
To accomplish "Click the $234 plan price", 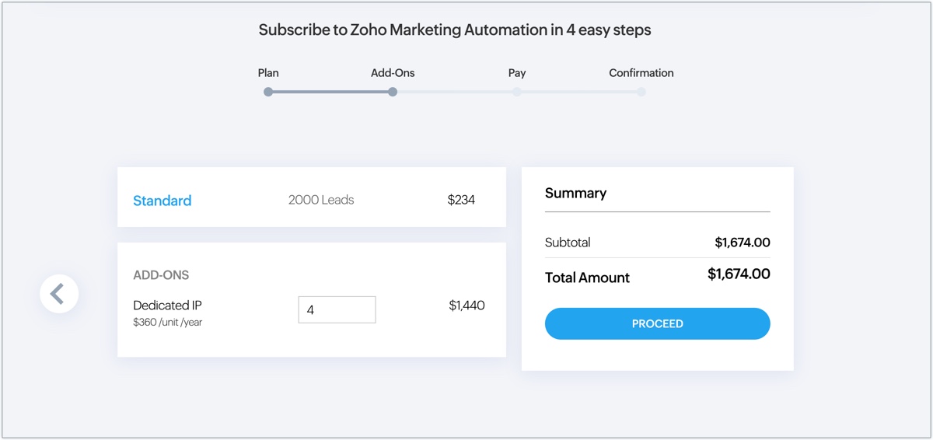I will [x=461, y=200].
